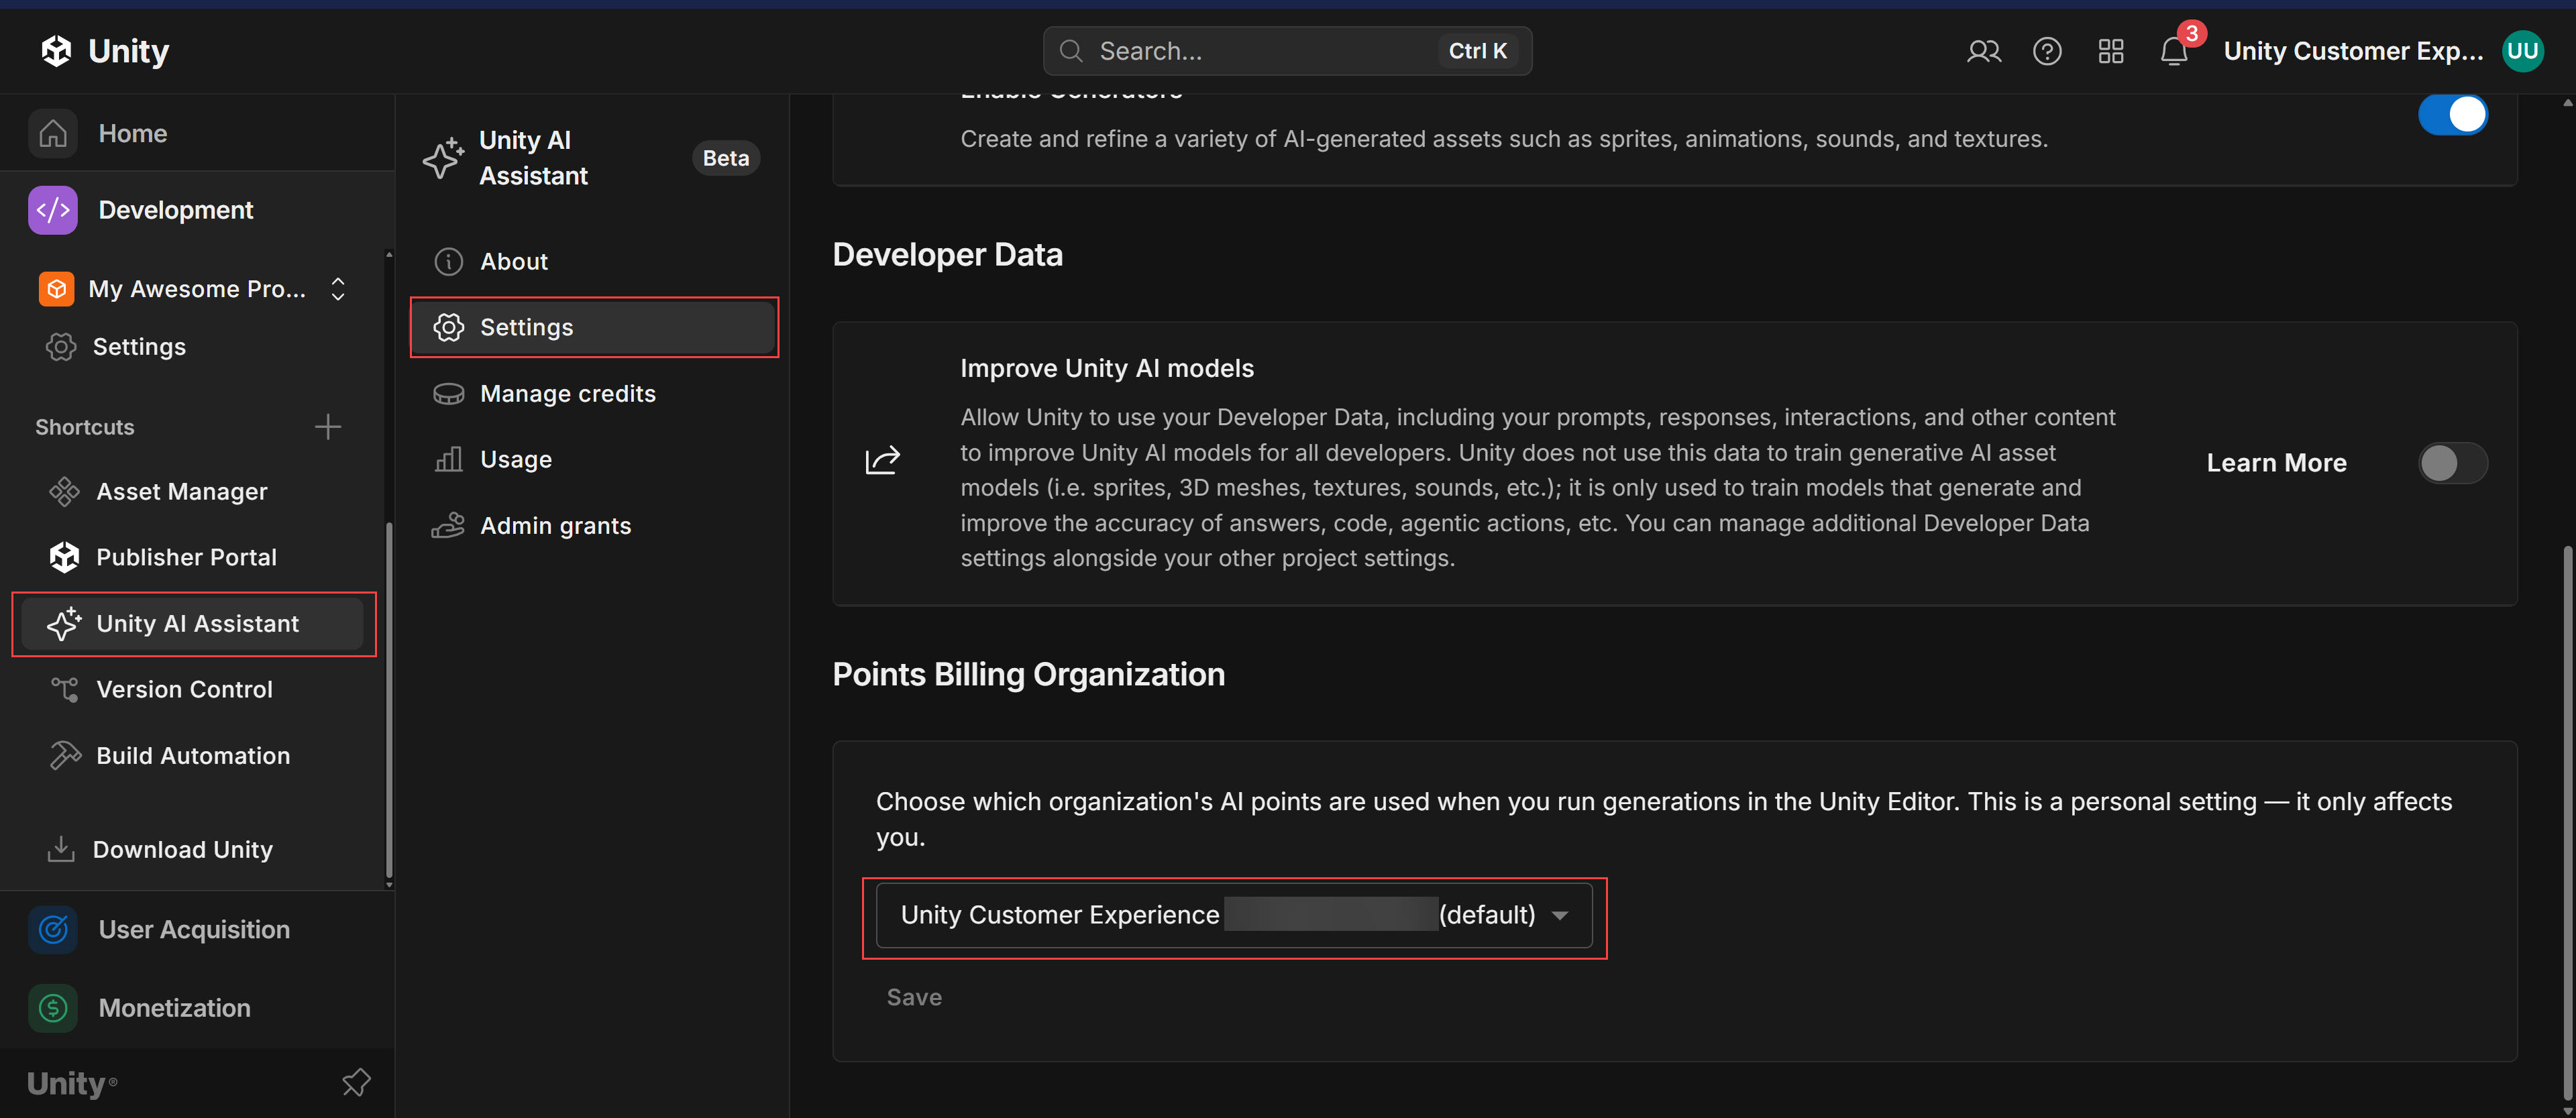This screenshot has width=2576, height=1118.
Task: Click the Search field
Action: pos(1287,51)
